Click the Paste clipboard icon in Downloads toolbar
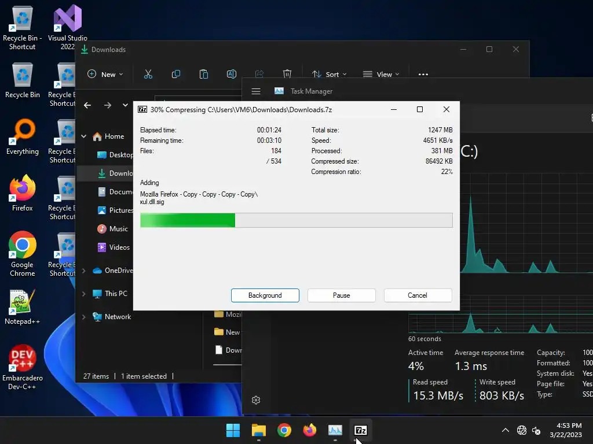 point(203,74)
